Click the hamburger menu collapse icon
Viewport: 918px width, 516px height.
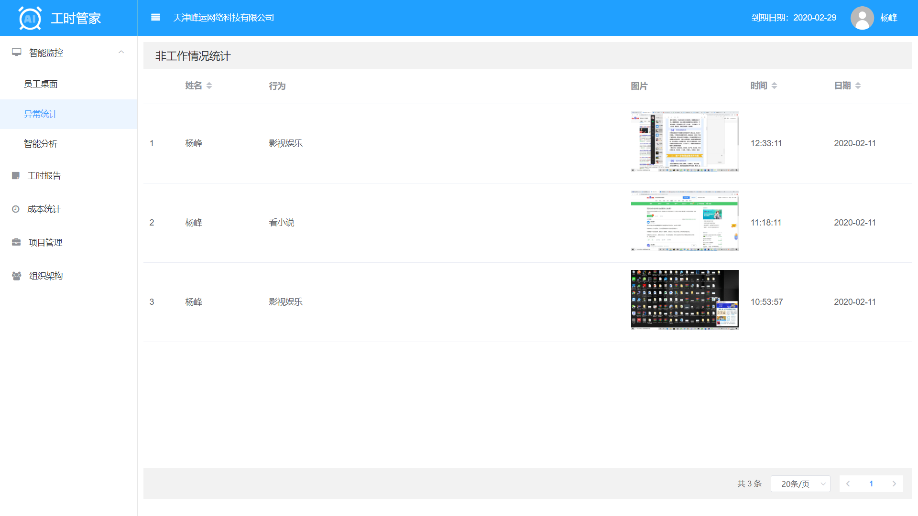coord(155,18)
